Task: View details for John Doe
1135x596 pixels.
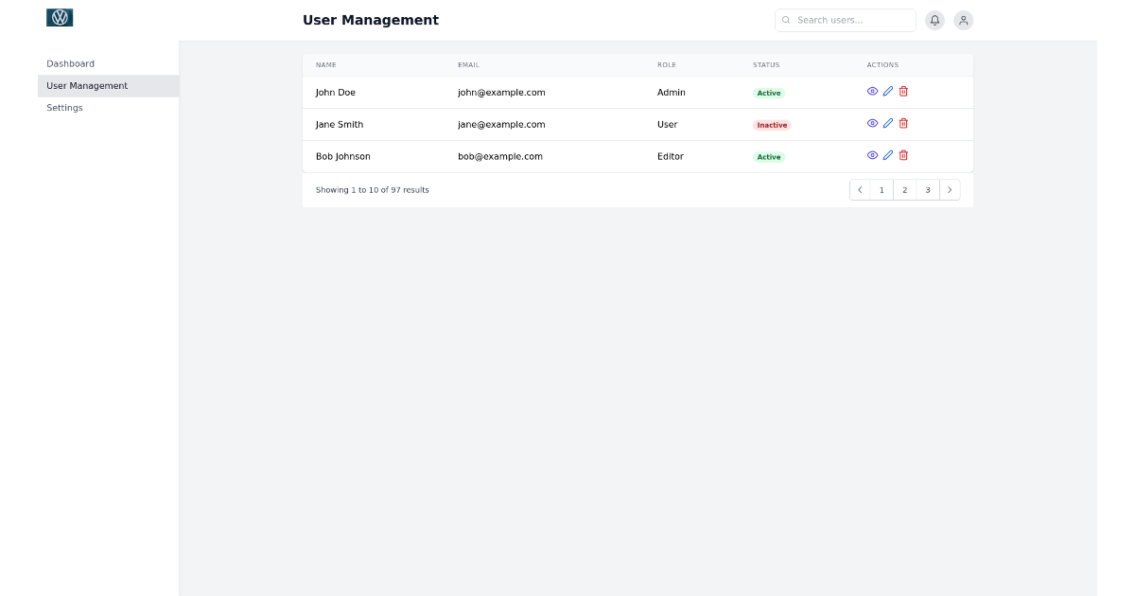Action: click(x=872, y=91)
